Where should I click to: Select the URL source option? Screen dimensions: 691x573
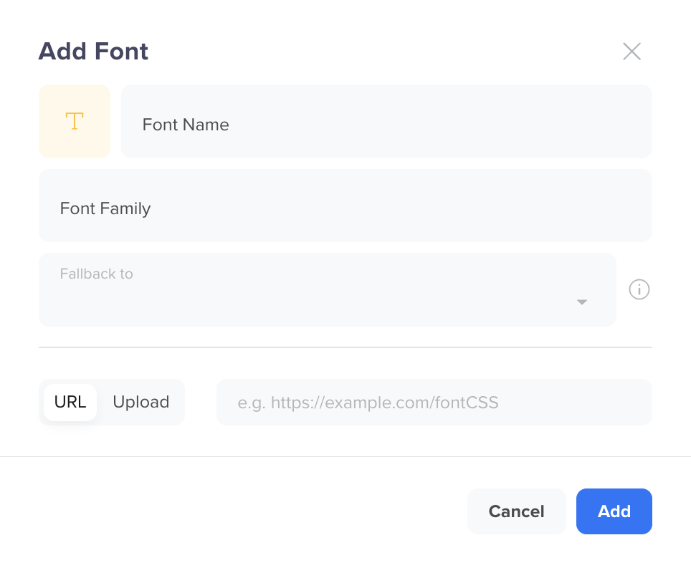pos(70,402)
